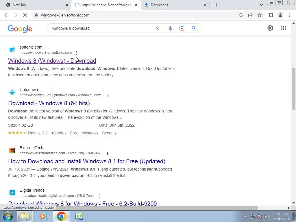296x222 pixels.
Task: Click the forward navigation arrow
Action: pyautogui.click(x=16, y=15)
